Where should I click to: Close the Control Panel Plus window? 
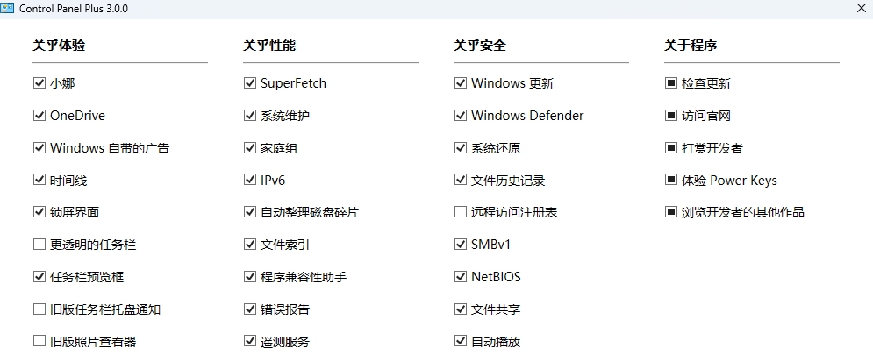pyautogui.click(x=861, y=8)
